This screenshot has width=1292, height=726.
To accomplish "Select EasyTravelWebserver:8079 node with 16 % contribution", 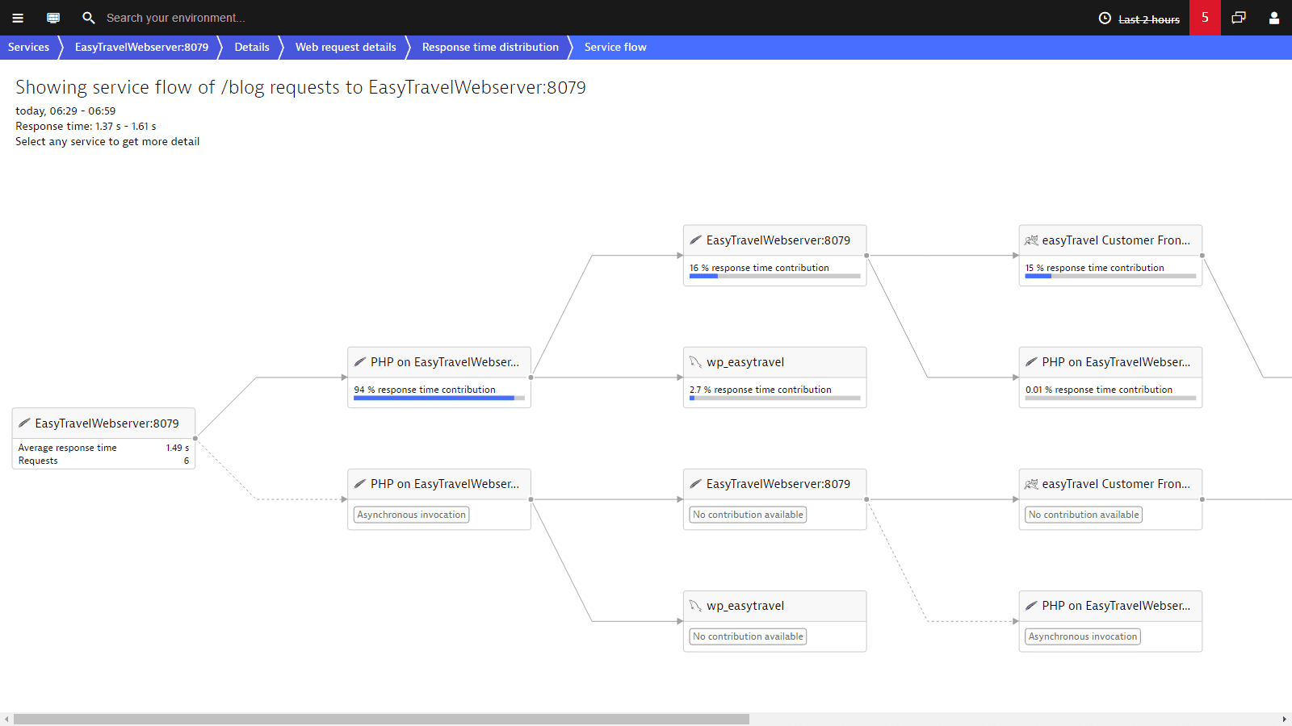I will pyautogui.click(x=775, y=255).
